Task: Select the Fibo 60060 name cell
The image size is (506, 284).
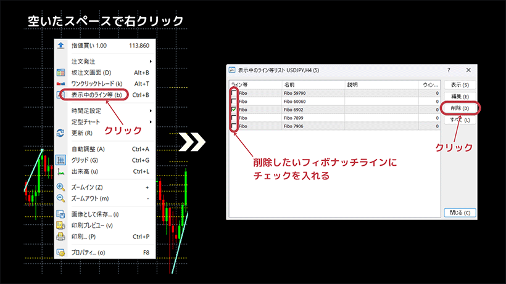Action: click(313, 102)
